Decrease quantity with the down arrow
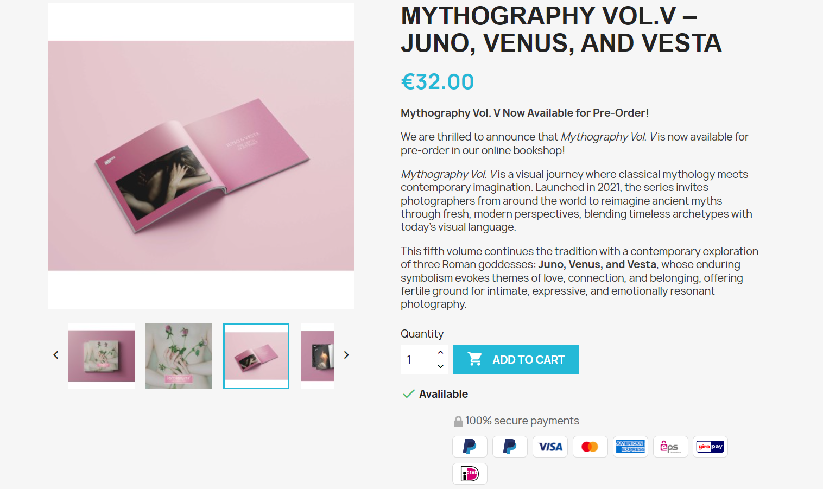The image size is (823, 489). click(x=441, y=366)
